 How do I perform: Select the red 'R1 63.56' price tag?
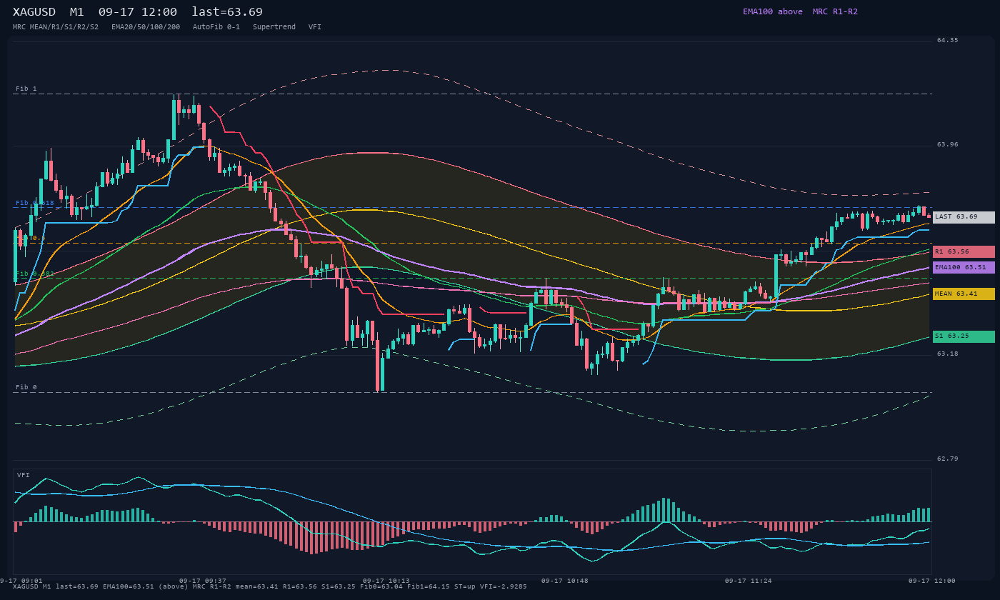point(964,251)
